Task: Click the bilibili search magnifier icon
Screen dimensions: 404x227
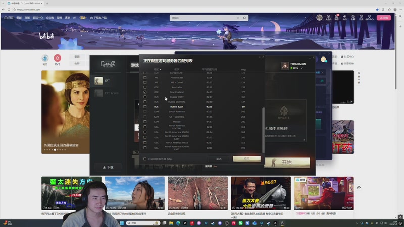Action: click(x=244, y=18)
